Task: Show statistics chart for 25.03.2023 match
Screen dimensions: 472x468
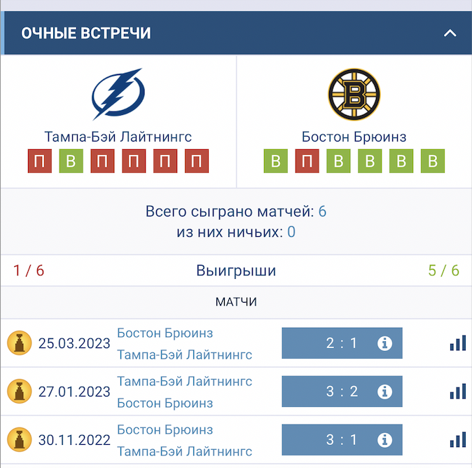Action: (x=458, y=343)
